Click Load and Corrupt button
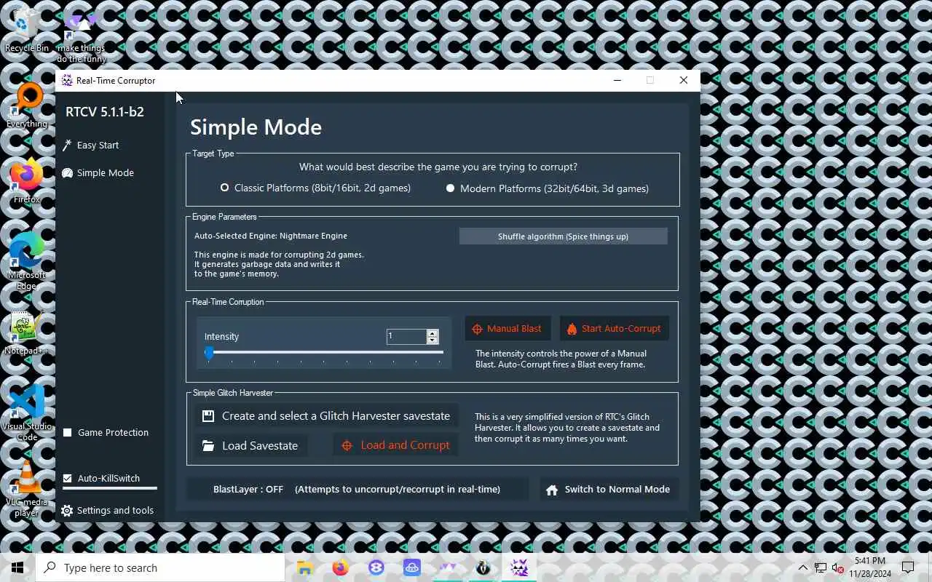 [x=395, y=445]
